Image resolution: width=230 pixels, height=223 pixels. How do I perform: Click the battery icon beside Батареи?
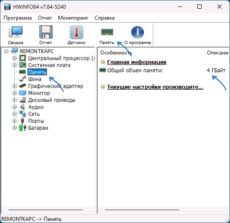click(23, 128)
